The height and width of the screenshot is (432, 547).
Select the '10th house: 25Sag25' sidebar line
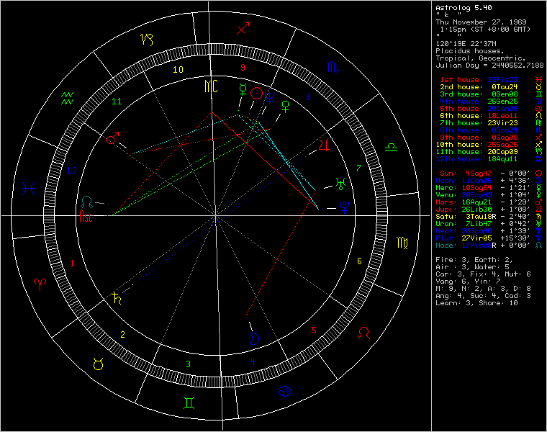point(479,144)
